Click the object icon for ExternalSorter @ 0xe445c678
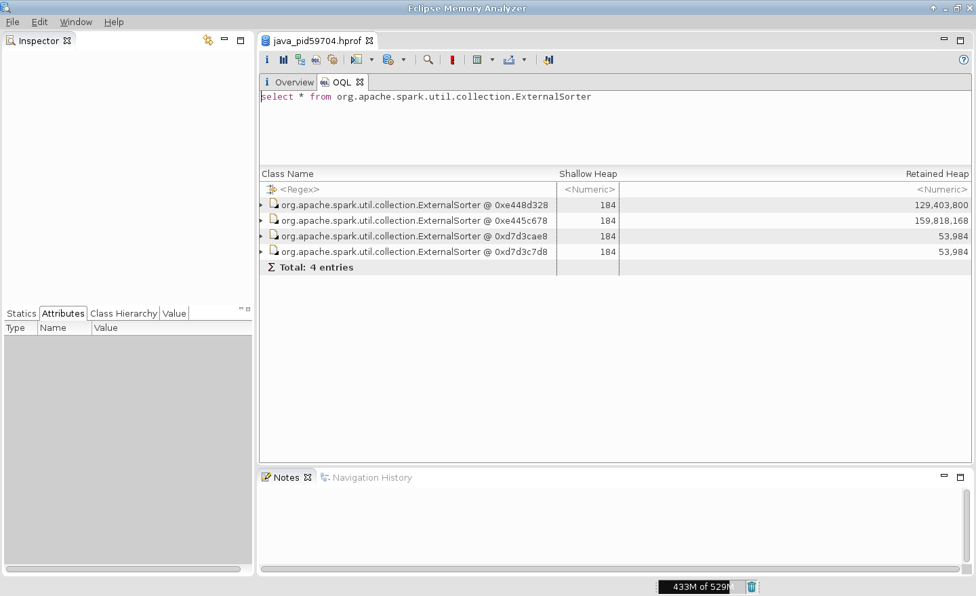The height and width of the screenshot is (596, 976). click(x=274, y=220)
